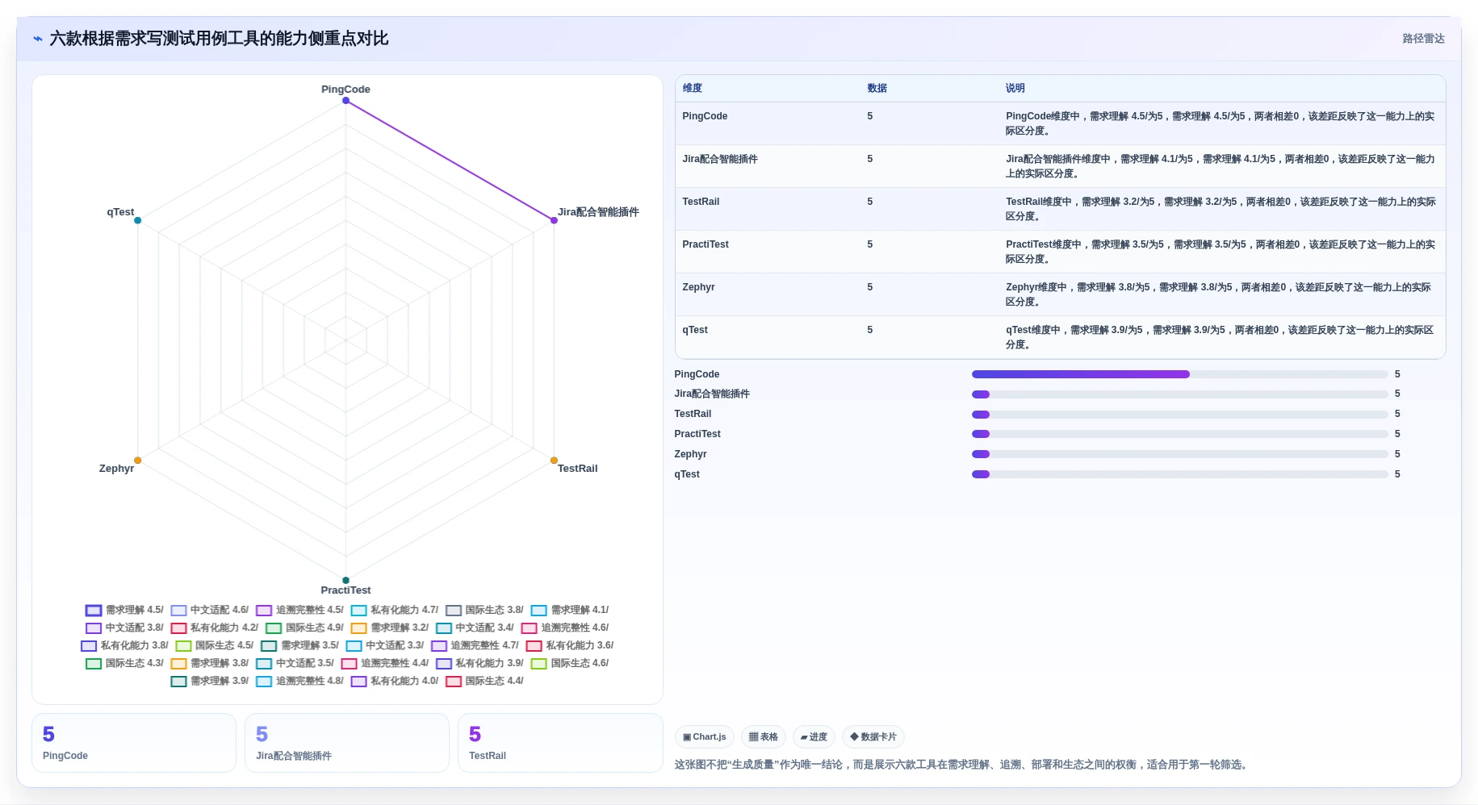Toggle the 追溯完整性 4.8/ legend item
Viewport: 1478px width, 805px height.
(x=299, y=682)
